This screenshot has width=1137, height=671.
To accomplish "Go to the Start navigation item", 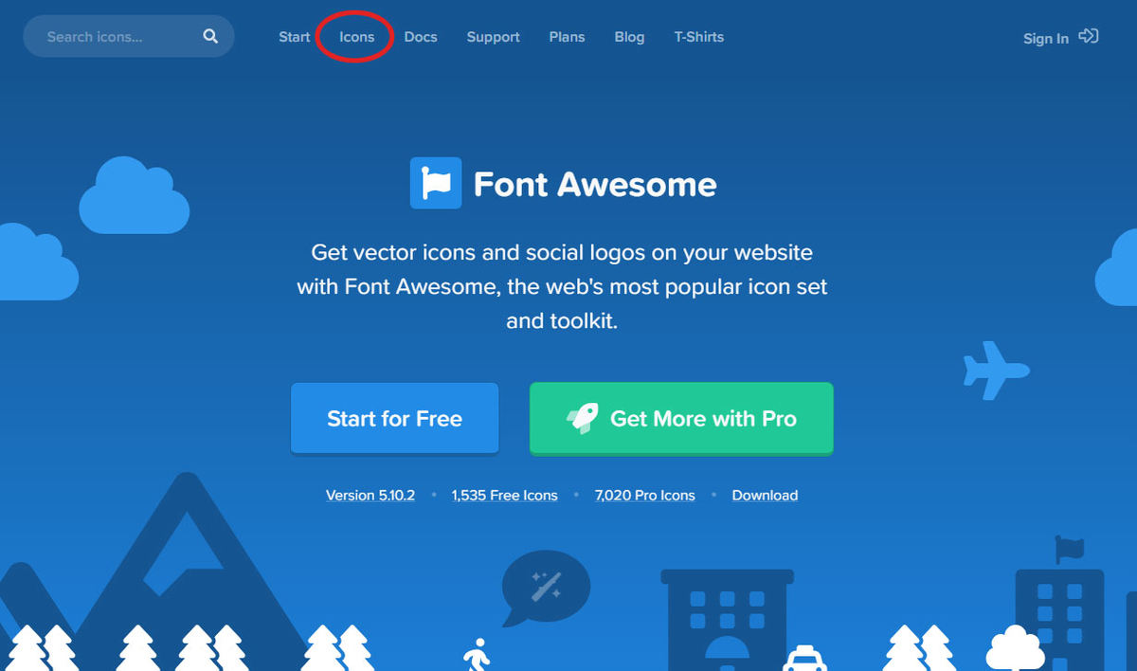I will [294, 37].
